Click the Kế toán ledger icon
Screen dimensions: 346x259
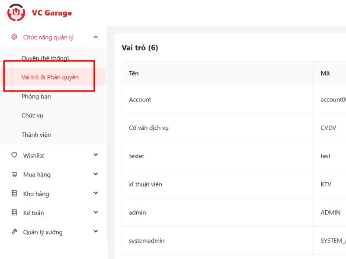pos(14,213)
